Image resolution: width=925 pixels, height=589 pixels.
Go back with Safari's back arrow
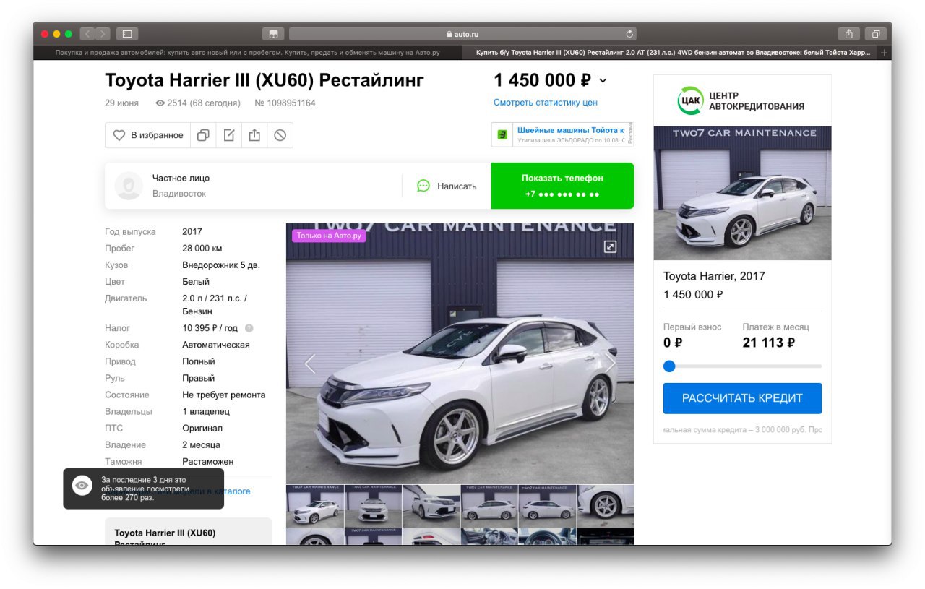pyautogui.click(x=87, y=33)
